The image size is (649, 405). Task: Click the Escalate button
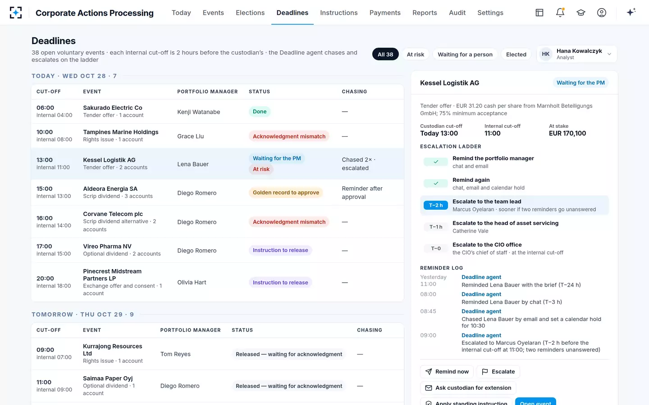[498, 372]
